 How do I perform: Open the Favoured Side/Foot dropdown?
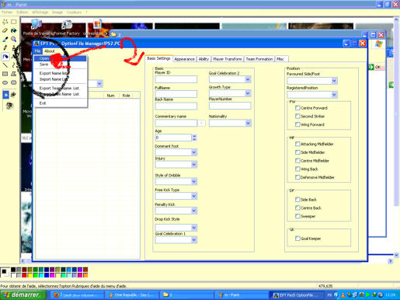tap(334, 81)
